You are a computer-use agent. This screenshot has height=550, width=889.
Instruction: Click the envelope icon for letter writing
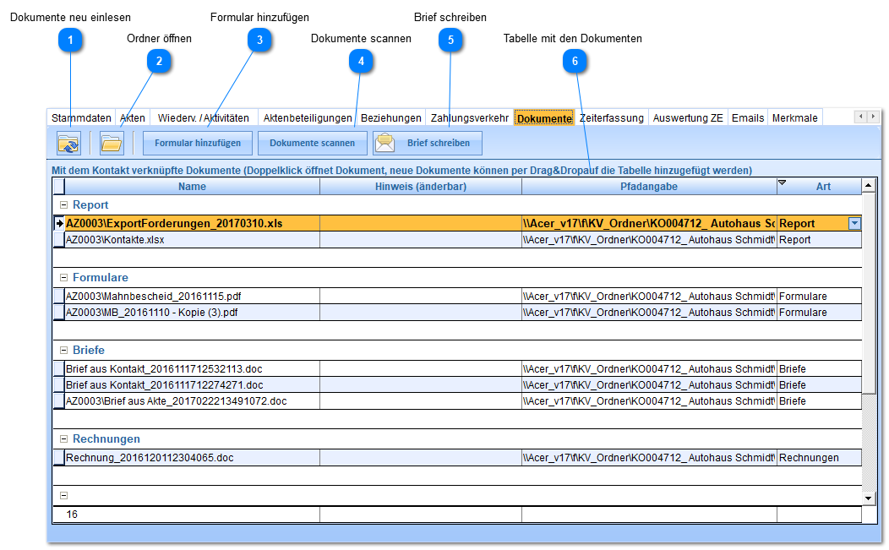[385, 143]
